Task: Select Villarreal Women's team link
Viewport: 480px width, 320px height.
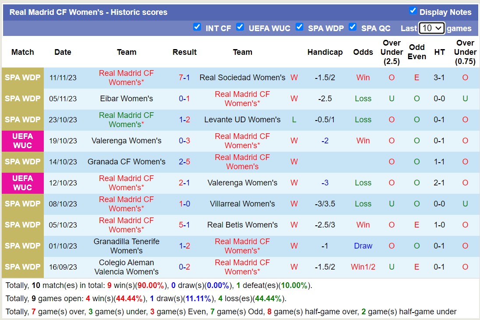Action: 242,204
